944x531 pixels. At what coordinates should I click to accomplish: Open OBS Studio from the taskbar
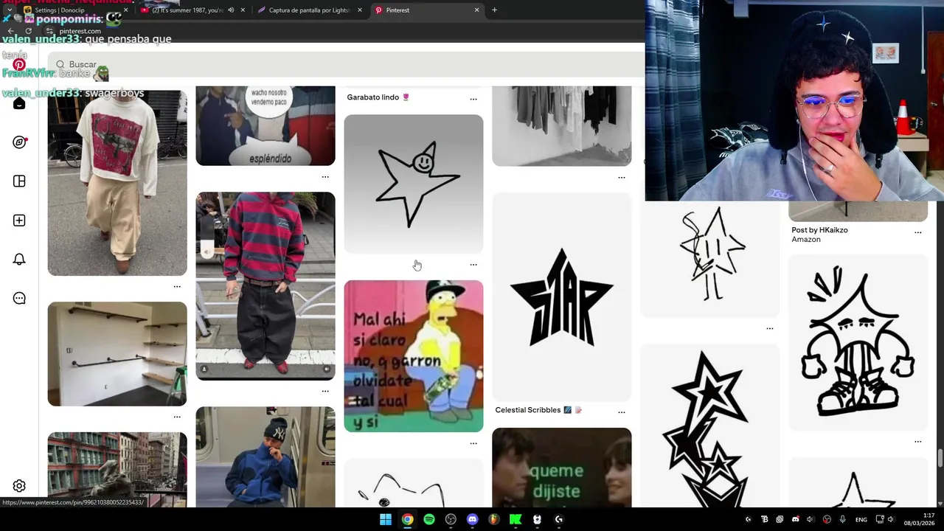coord(451,519)
